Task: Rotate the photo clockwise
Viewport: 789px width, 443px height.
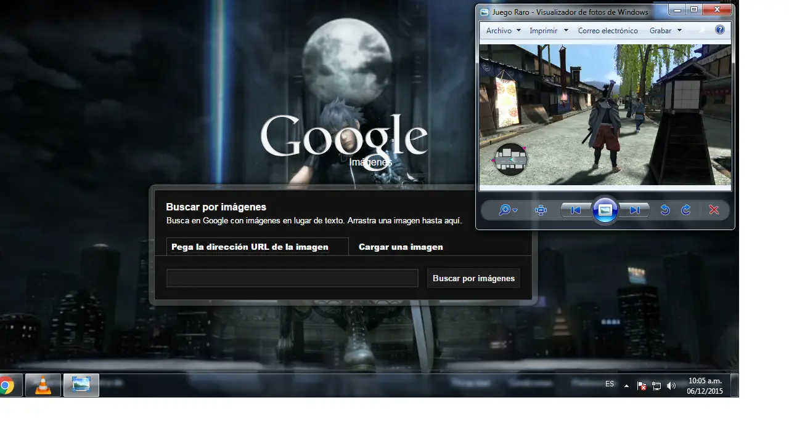Action: pyautogui.click(x=686, y=210)
